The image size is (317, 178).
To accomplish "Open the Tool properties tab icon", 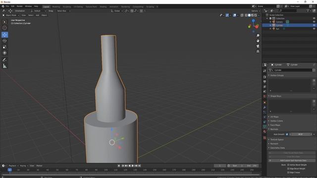I will tap(264, 71).
